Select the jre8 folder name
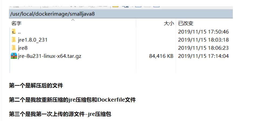269x121 pixels. tap(23, 48)
